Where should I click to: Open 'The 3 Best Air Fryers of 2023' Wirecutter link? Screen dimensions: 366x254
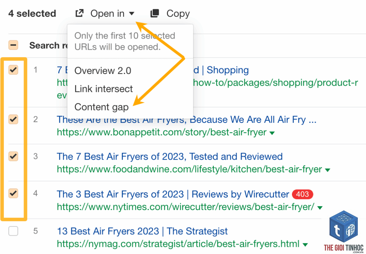pos(173,194)
